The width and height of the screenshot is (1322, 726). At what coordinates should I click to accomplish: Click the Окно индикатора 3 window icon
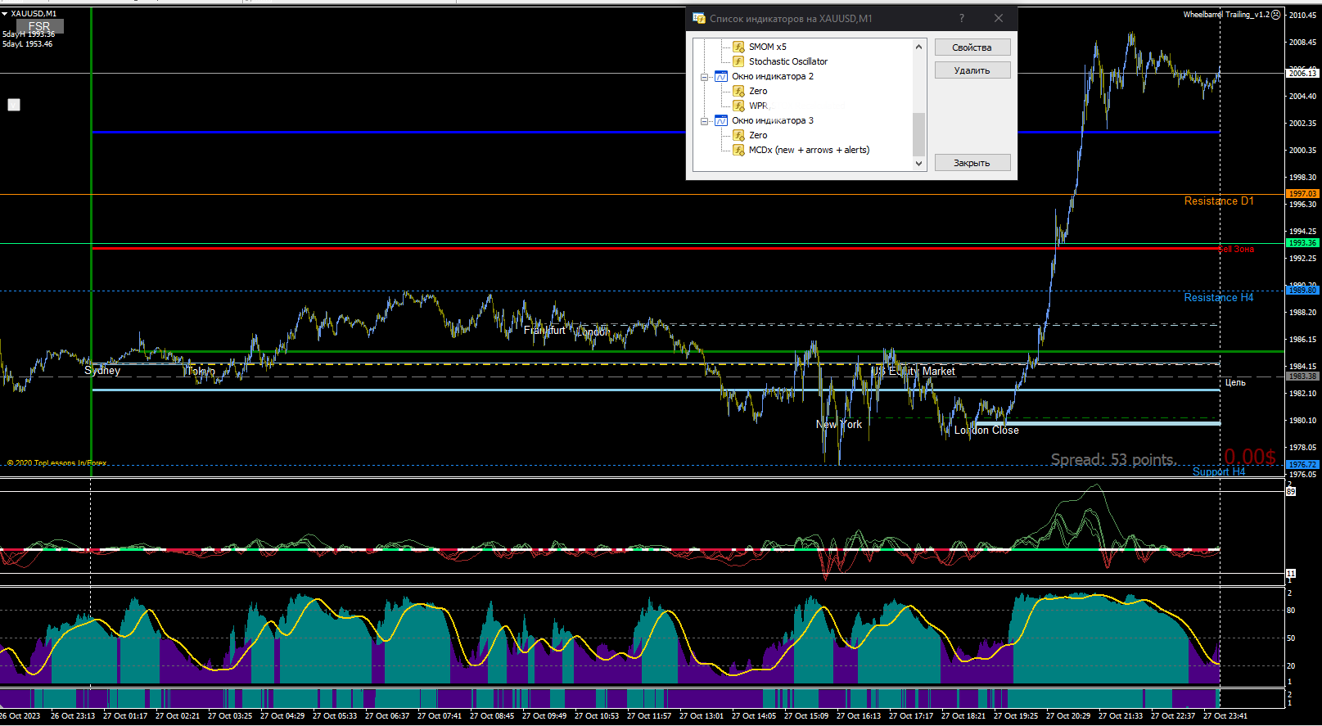721,120
